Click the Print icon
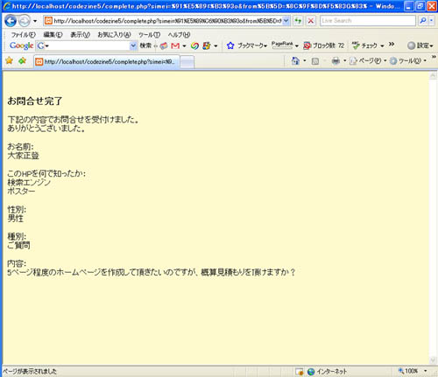The image size is (438, 377). click(336, 61)
